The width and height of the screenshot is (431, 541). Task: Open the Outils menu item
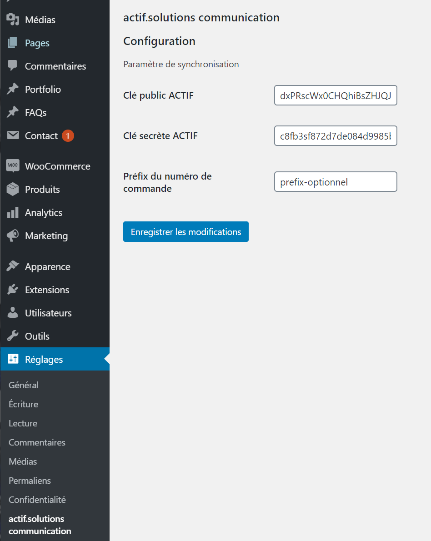tap(37, 336)
